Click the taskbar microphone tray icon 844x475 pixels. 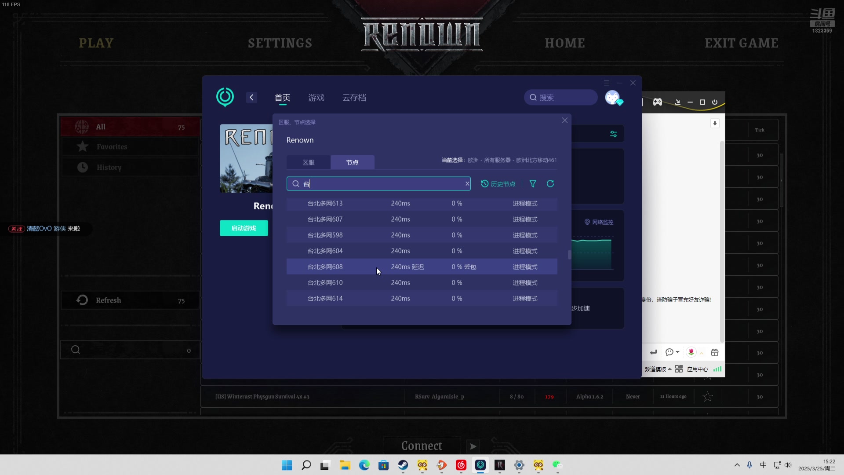pos(749,465)
